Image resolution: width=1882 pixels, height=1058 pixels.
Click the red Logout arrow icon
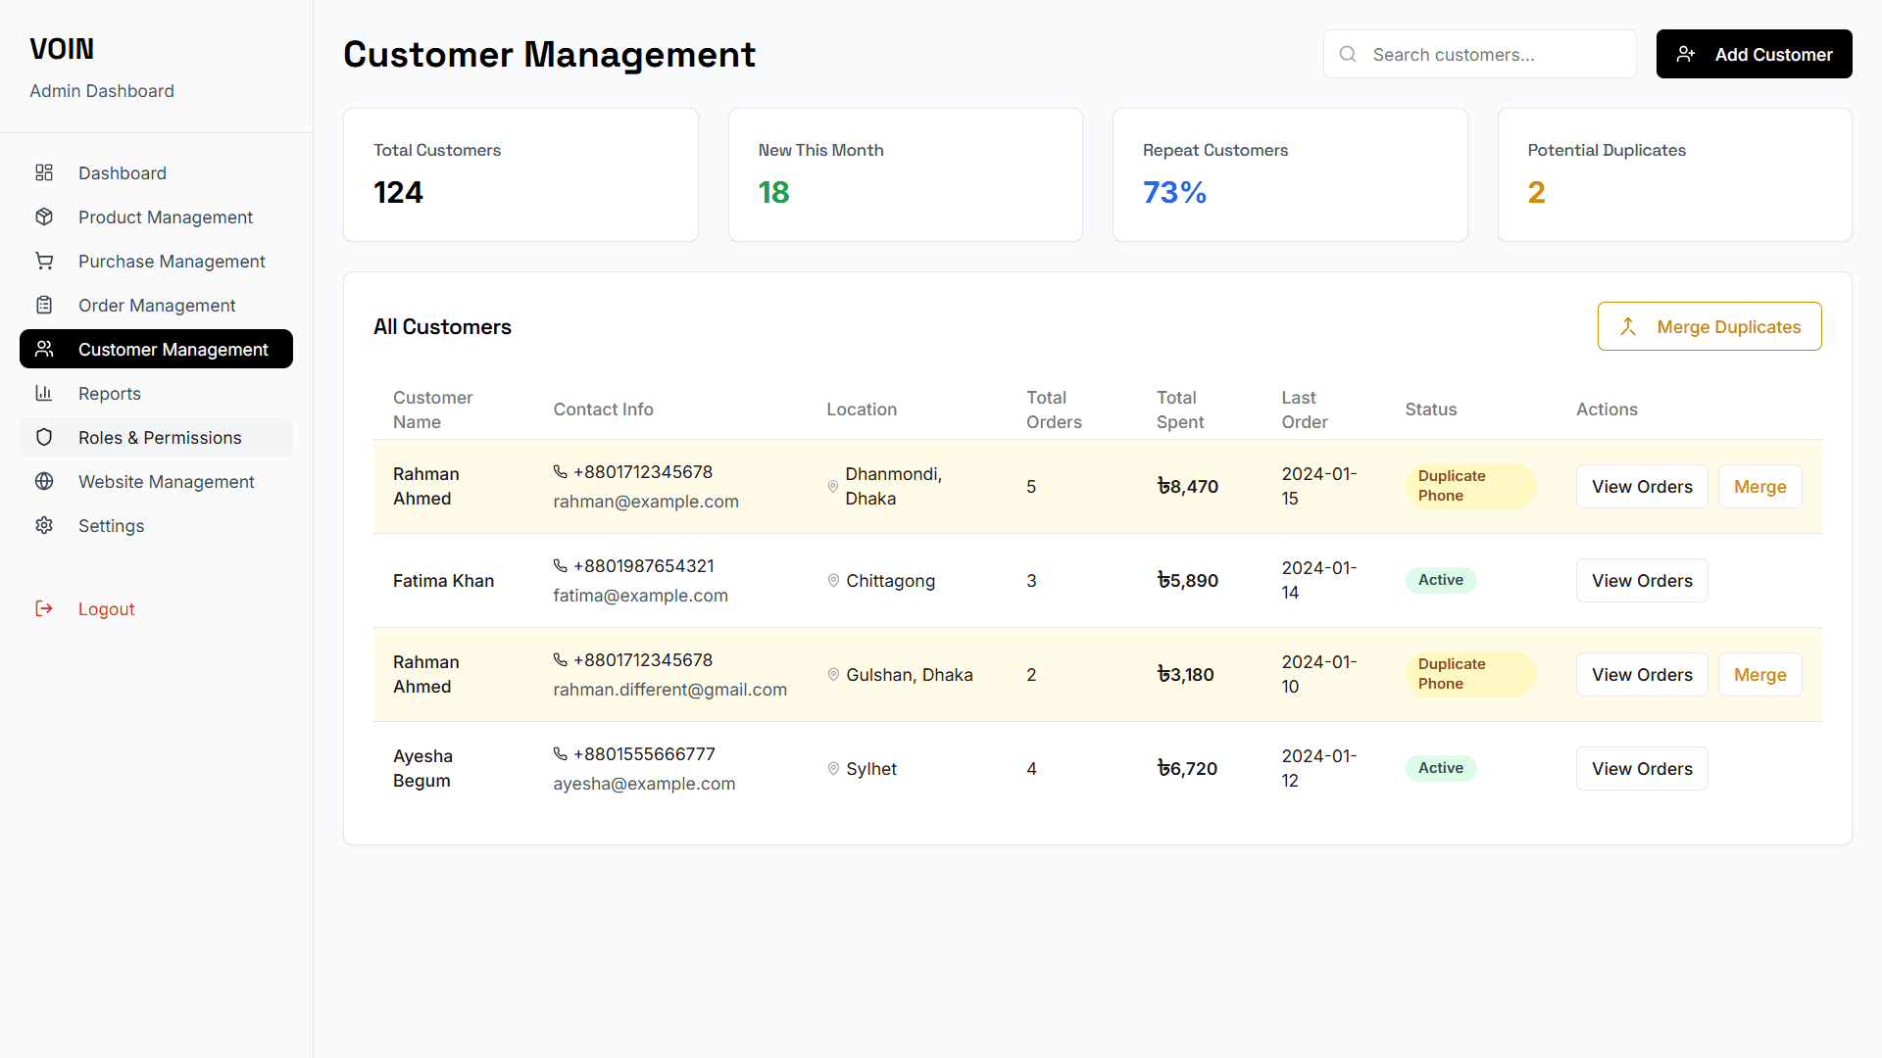(x=44, y=609)
